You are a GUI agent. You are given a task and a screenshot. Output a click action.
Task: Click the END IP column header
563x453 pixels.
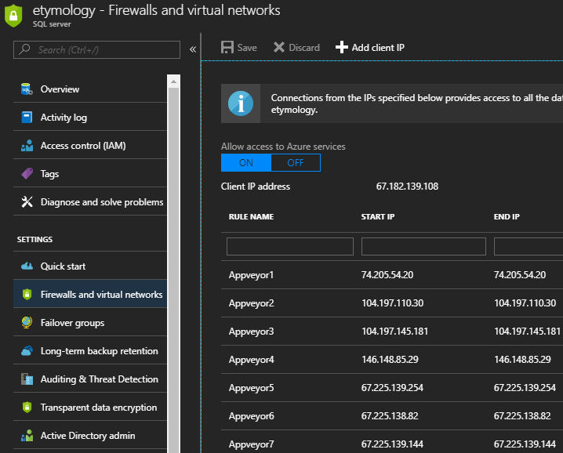point(507,217)
